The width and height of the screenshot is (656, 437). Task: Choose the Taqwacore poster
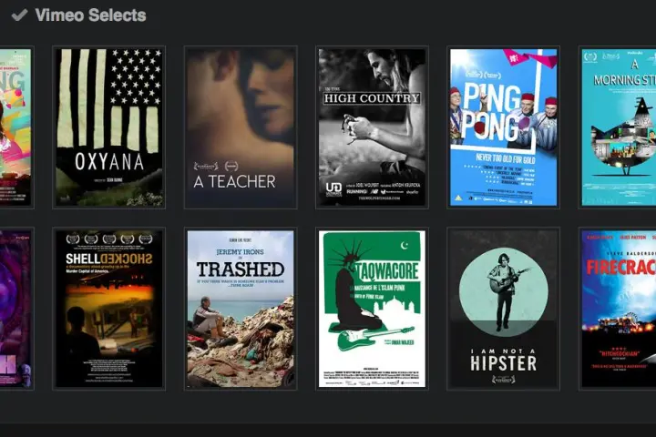coord(372,309)
